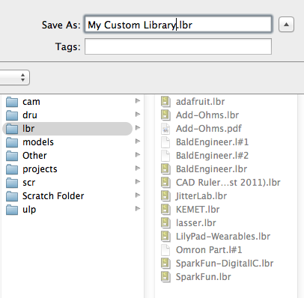Select the file name KEMET.lbr
The width and height of the screenshot is (304, 298).
point(198,210)
